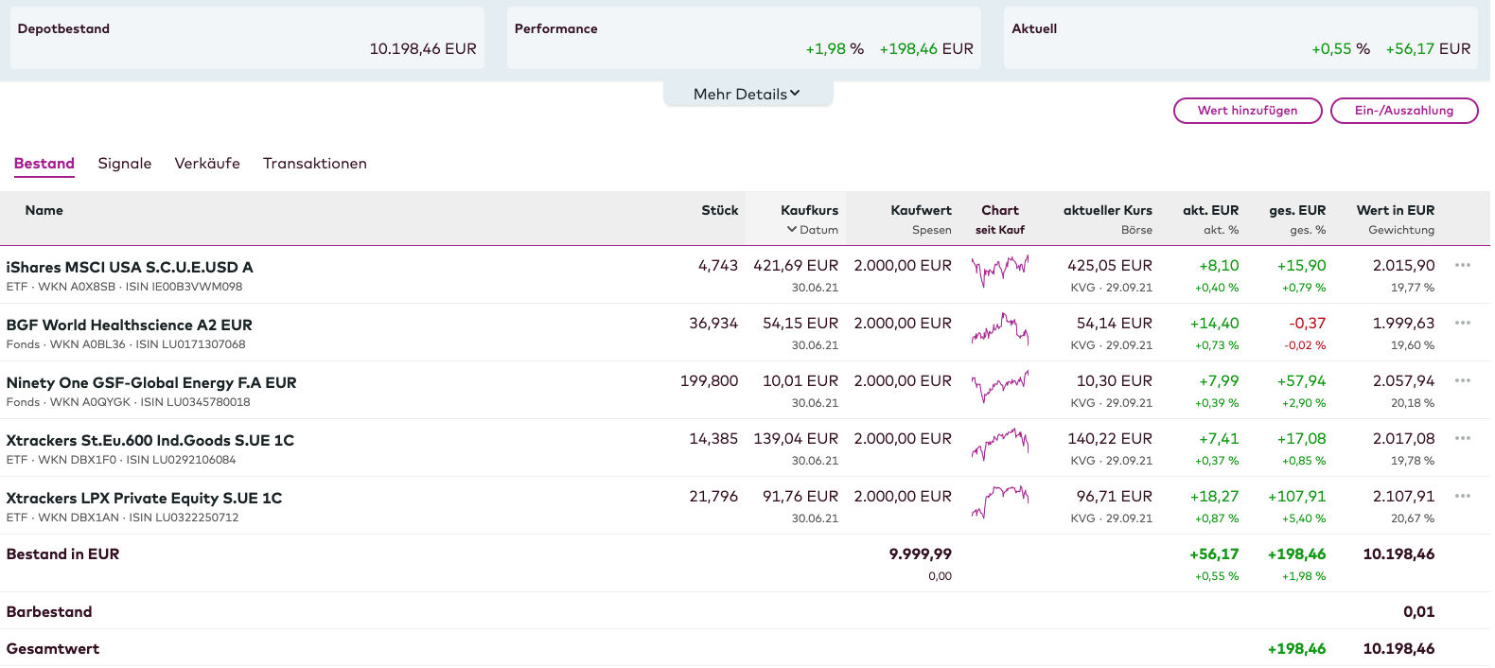Image resolution: width=1495 pixels, height=668 pixels.
Task: Open Ninety One GSF-Global Energy F.A EUR
Action: 151,383
